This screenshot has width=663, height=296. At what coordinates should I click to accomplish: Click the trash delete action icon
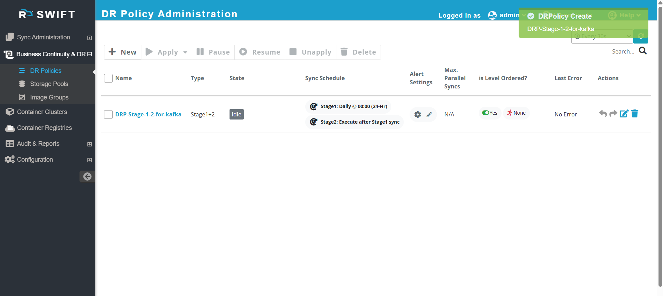(635, 113)
